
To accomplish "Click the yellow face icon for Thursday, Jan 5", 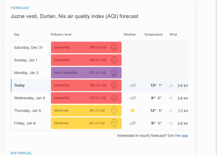I will coord(114,111).
